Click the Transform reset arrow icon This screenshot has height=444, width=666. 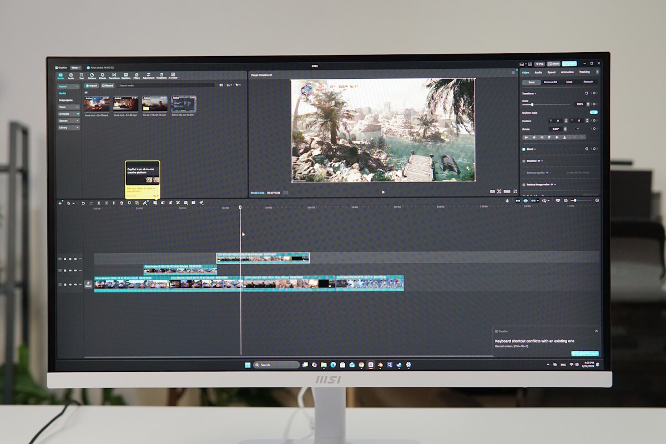click(587, 93)
